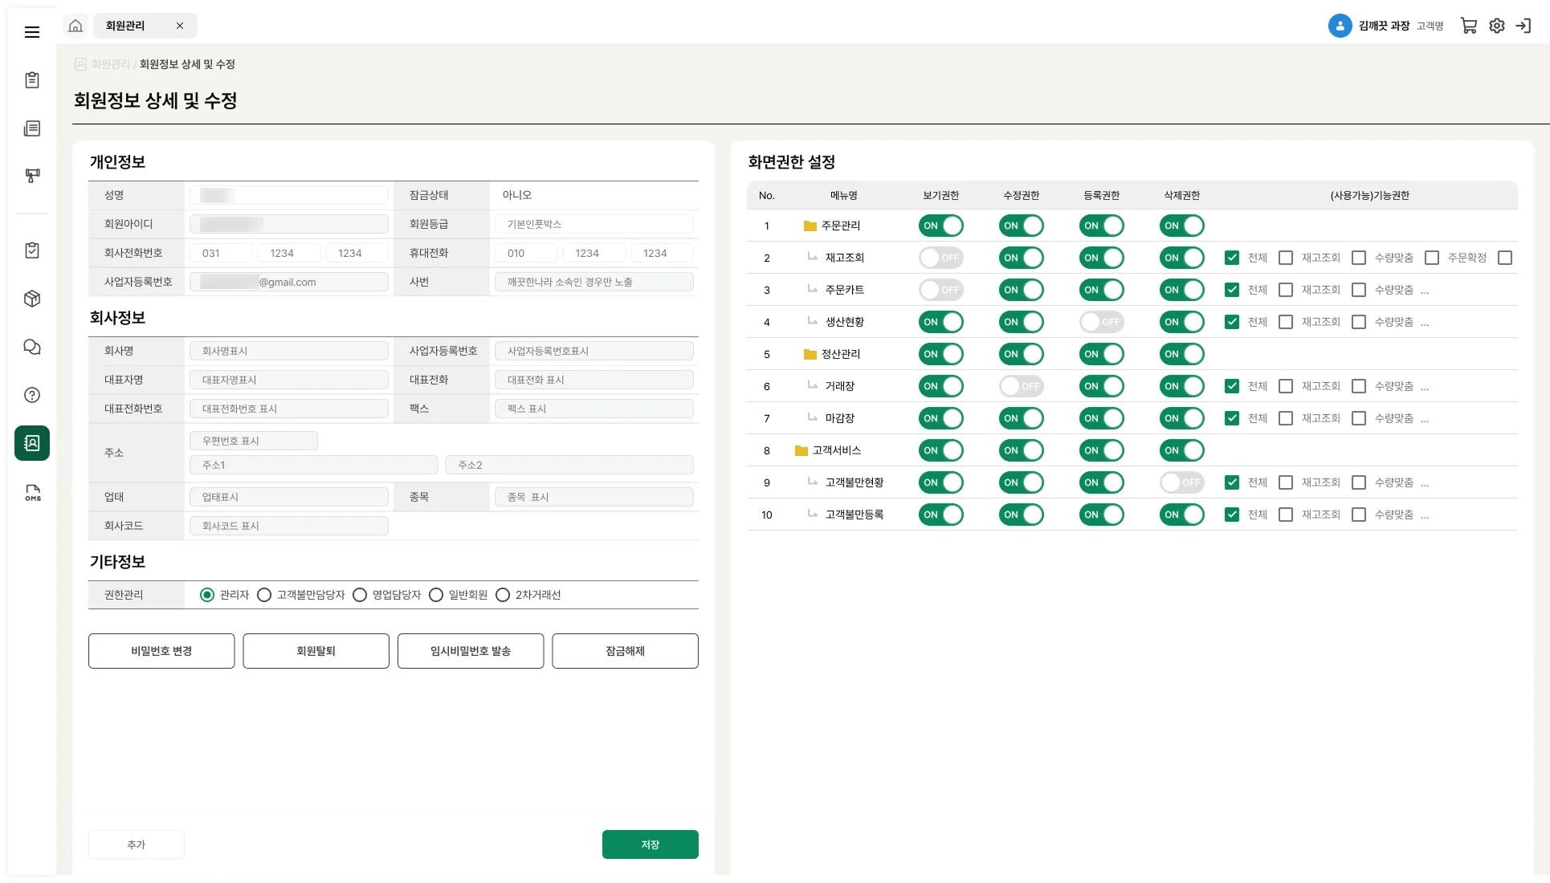
Task: Click the 회사명 input field
Action: (289, 351)
